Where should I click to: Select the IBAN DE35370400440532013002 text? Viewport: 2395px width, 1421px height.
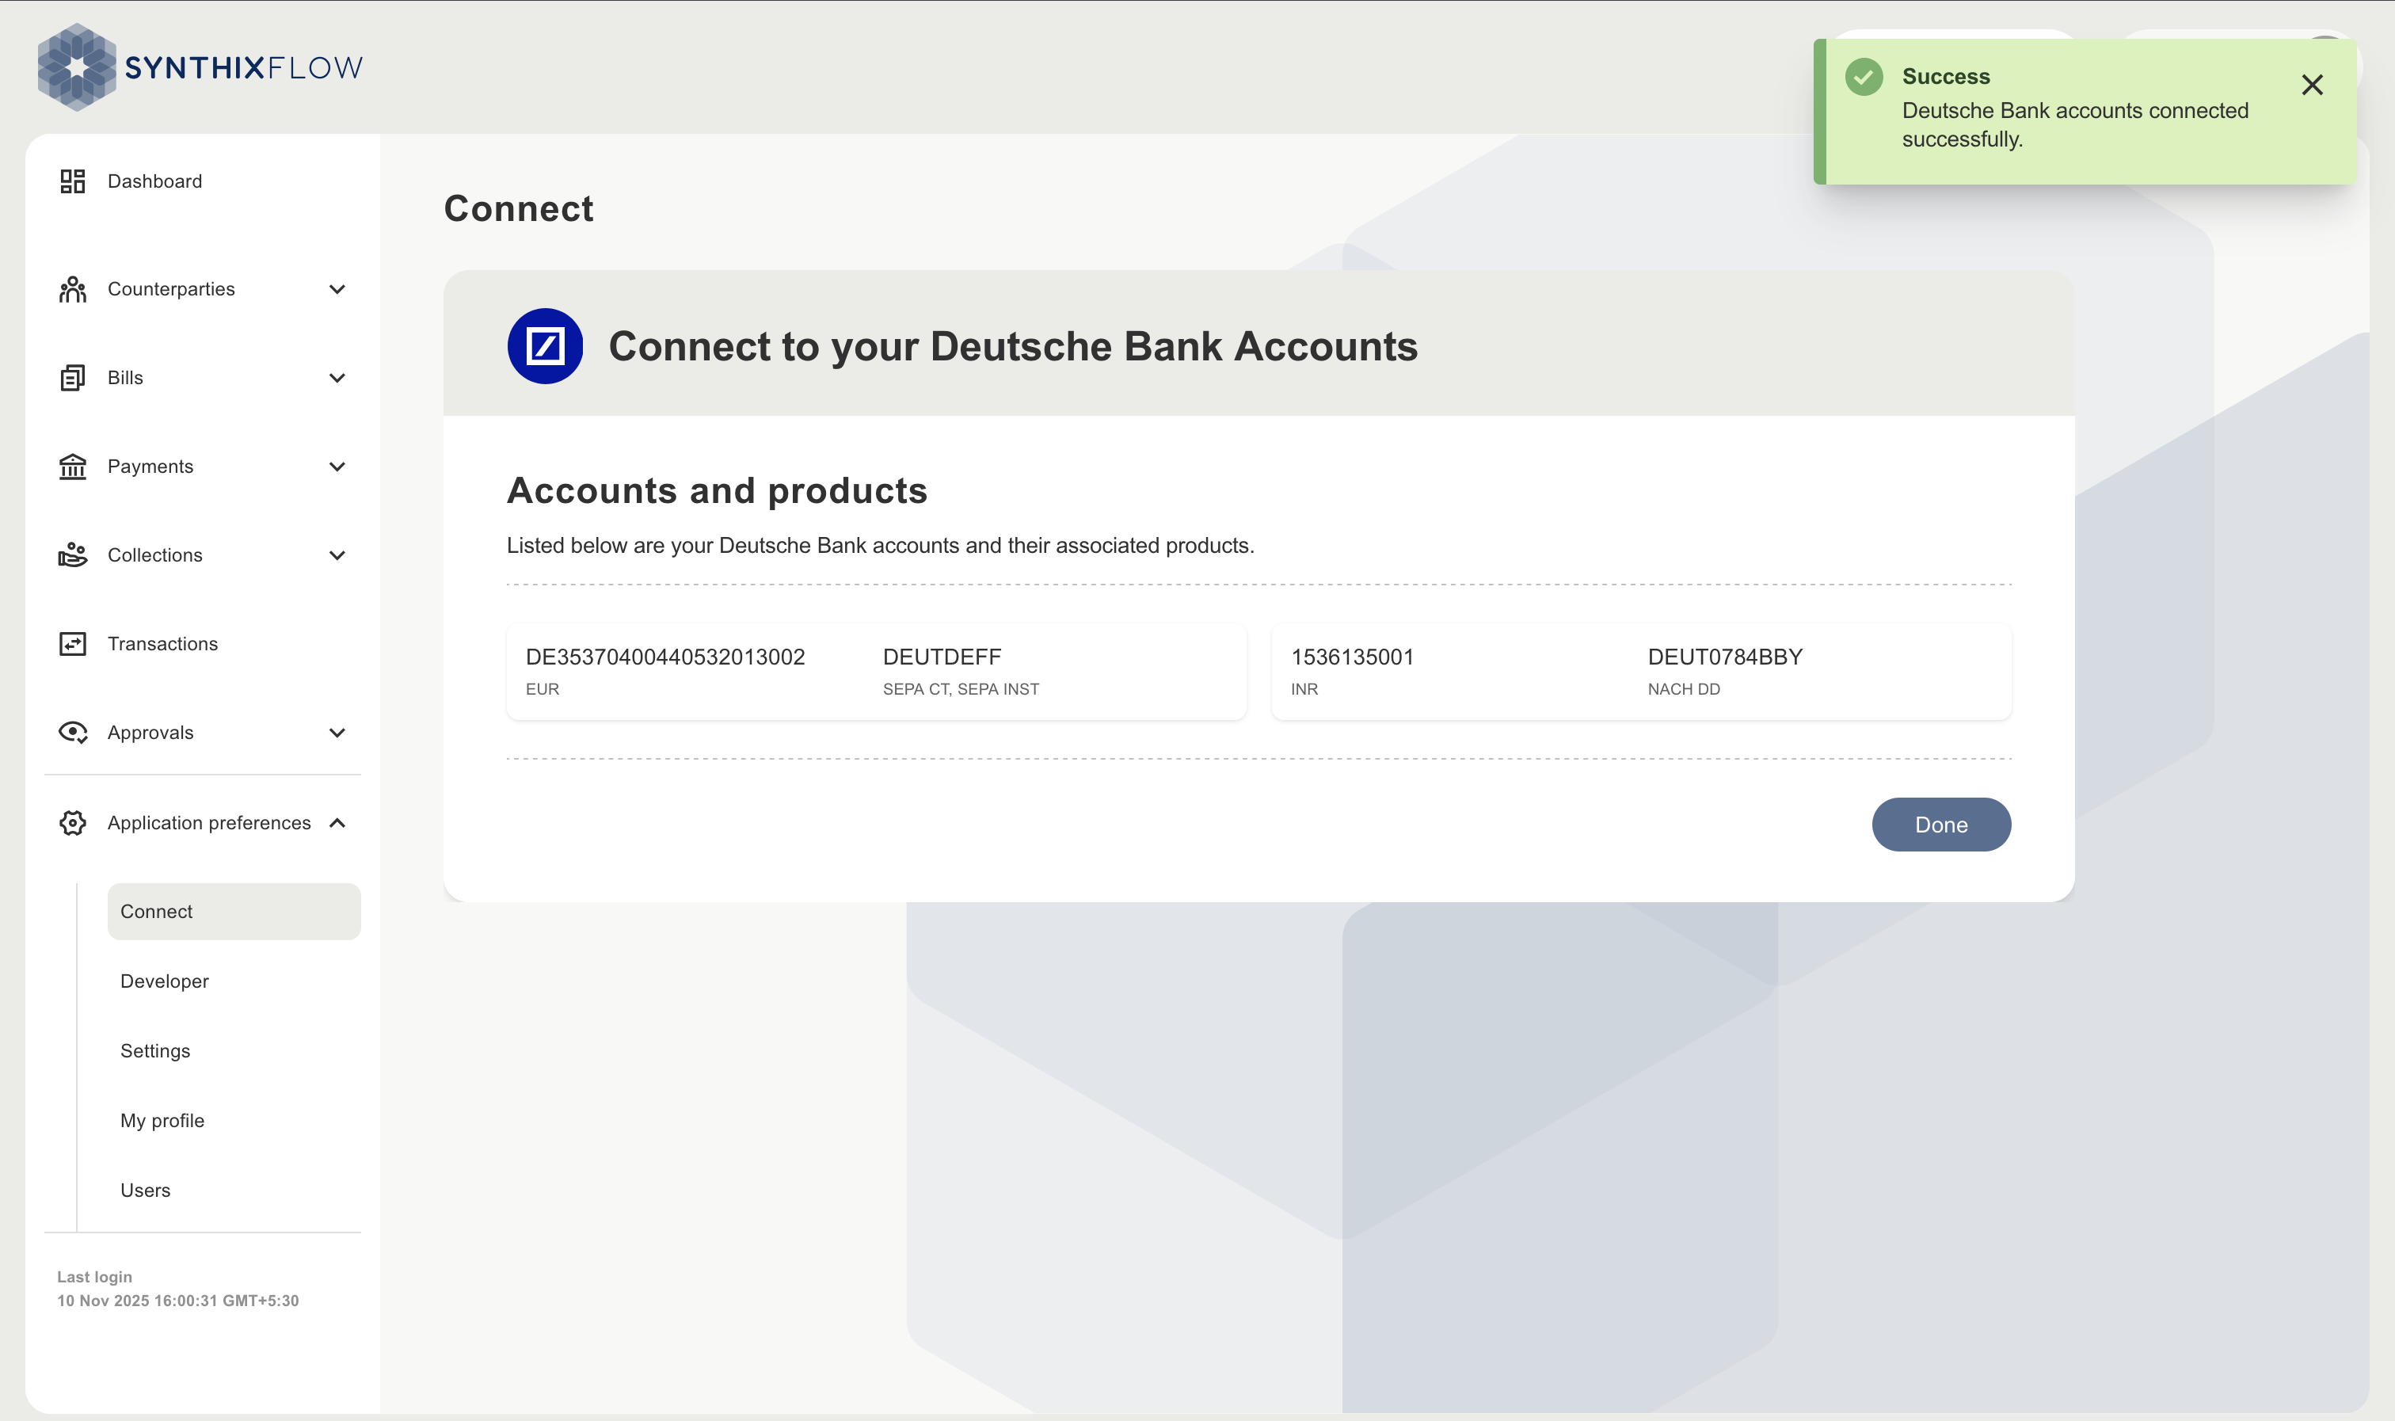pyautogui.click(x=665, y=657)
